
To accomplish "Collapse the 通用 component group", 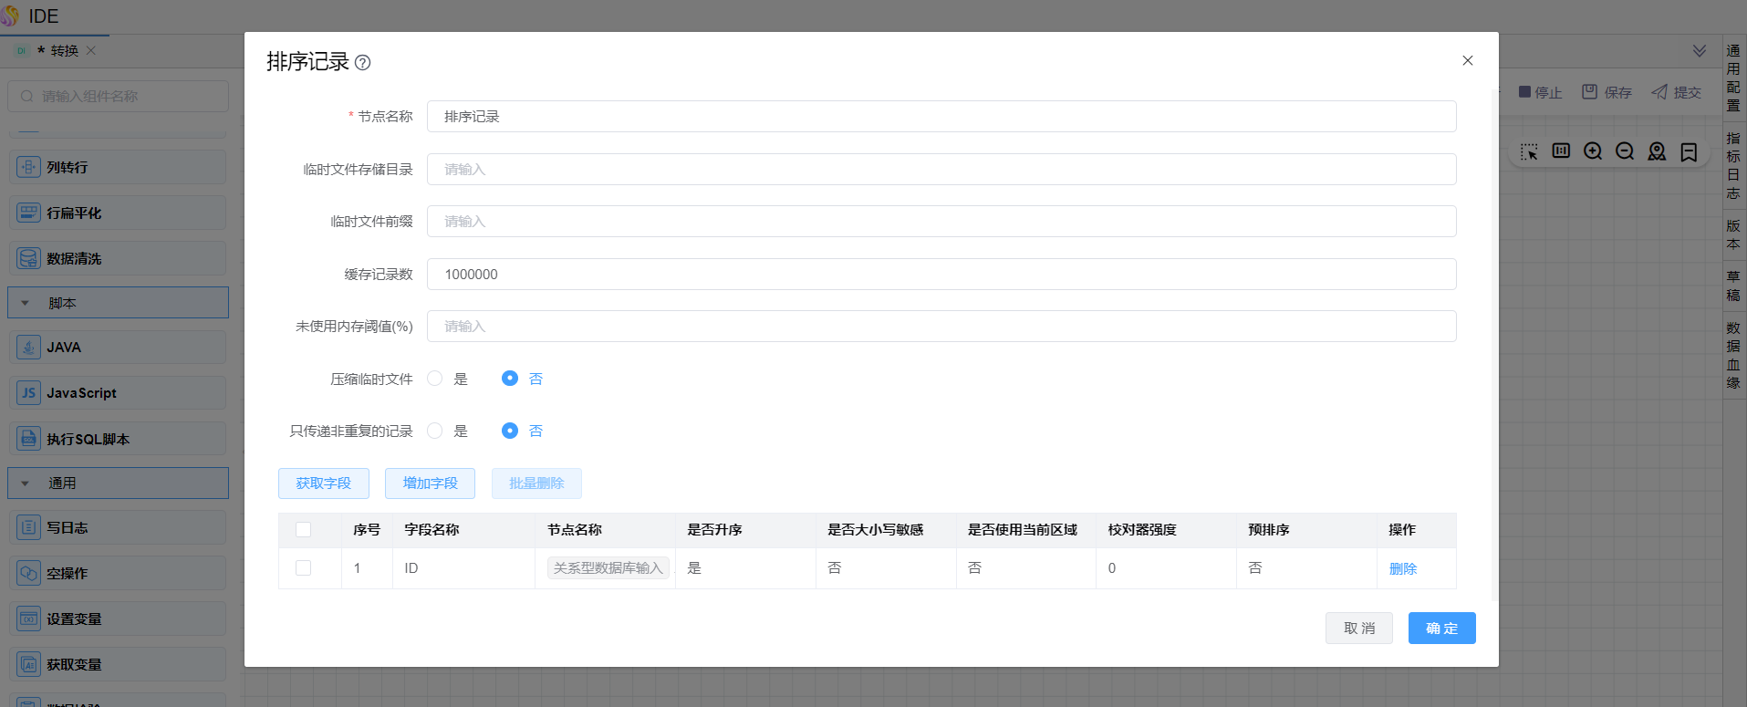I will (26, 483).
